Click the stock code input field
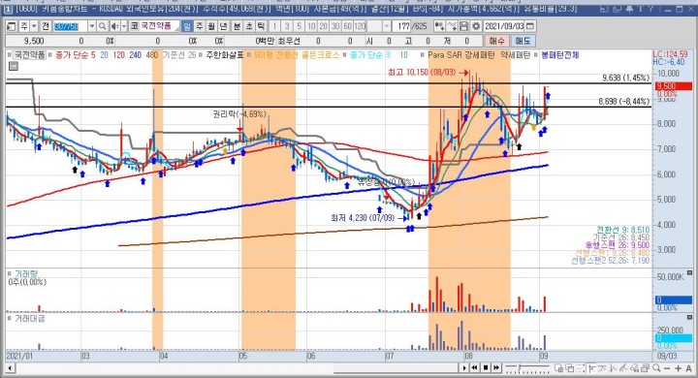 70,26
